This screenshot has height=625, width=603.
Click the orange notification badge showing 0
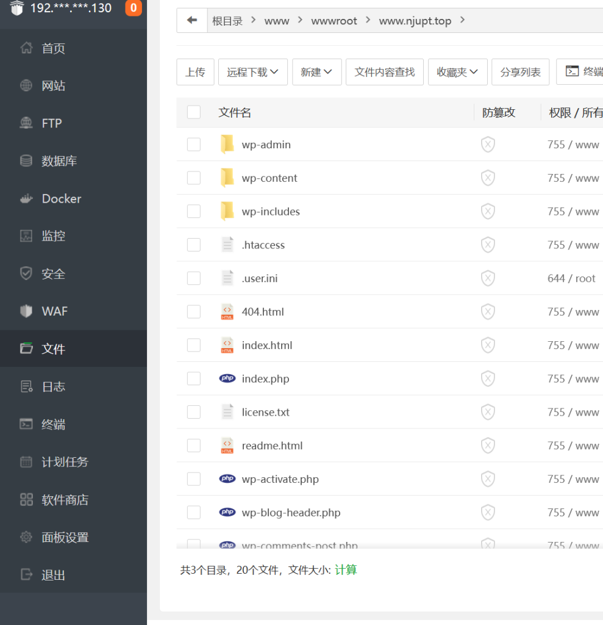(x=133, y=8)
